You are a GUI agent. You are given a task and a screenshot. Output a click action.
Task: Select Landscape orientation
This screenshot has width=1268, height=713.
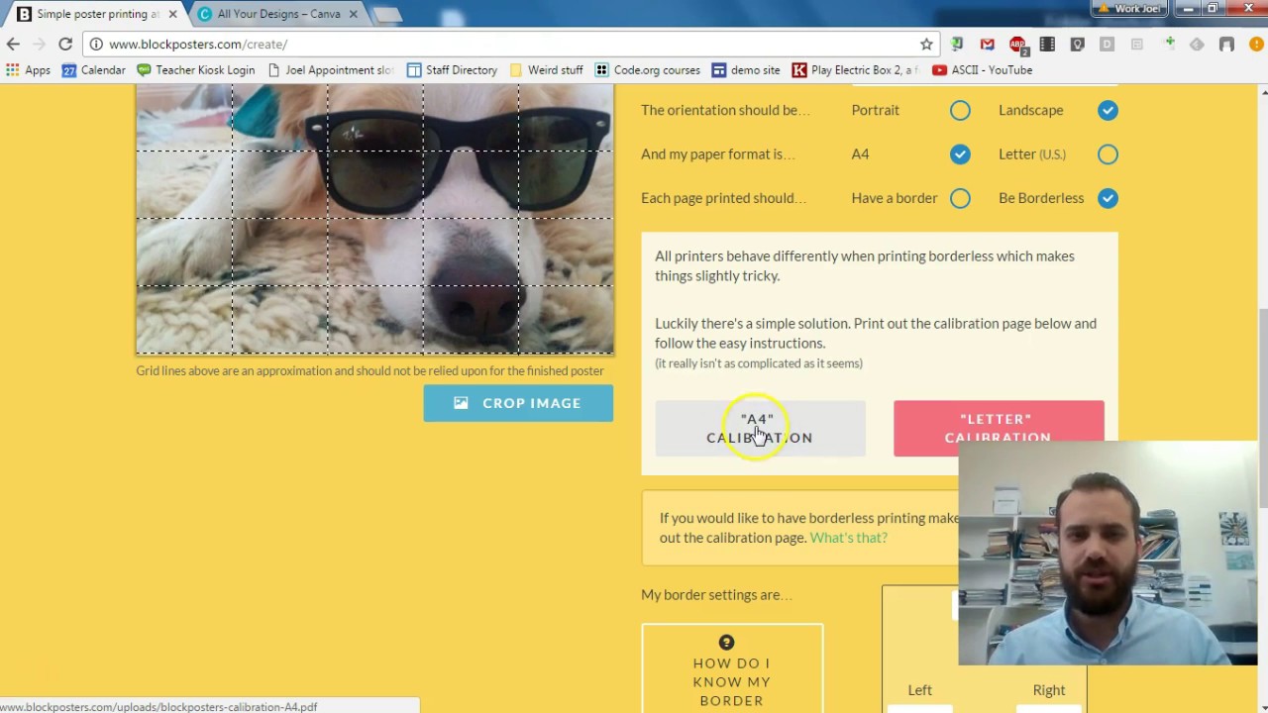(x=1108, y=110)
